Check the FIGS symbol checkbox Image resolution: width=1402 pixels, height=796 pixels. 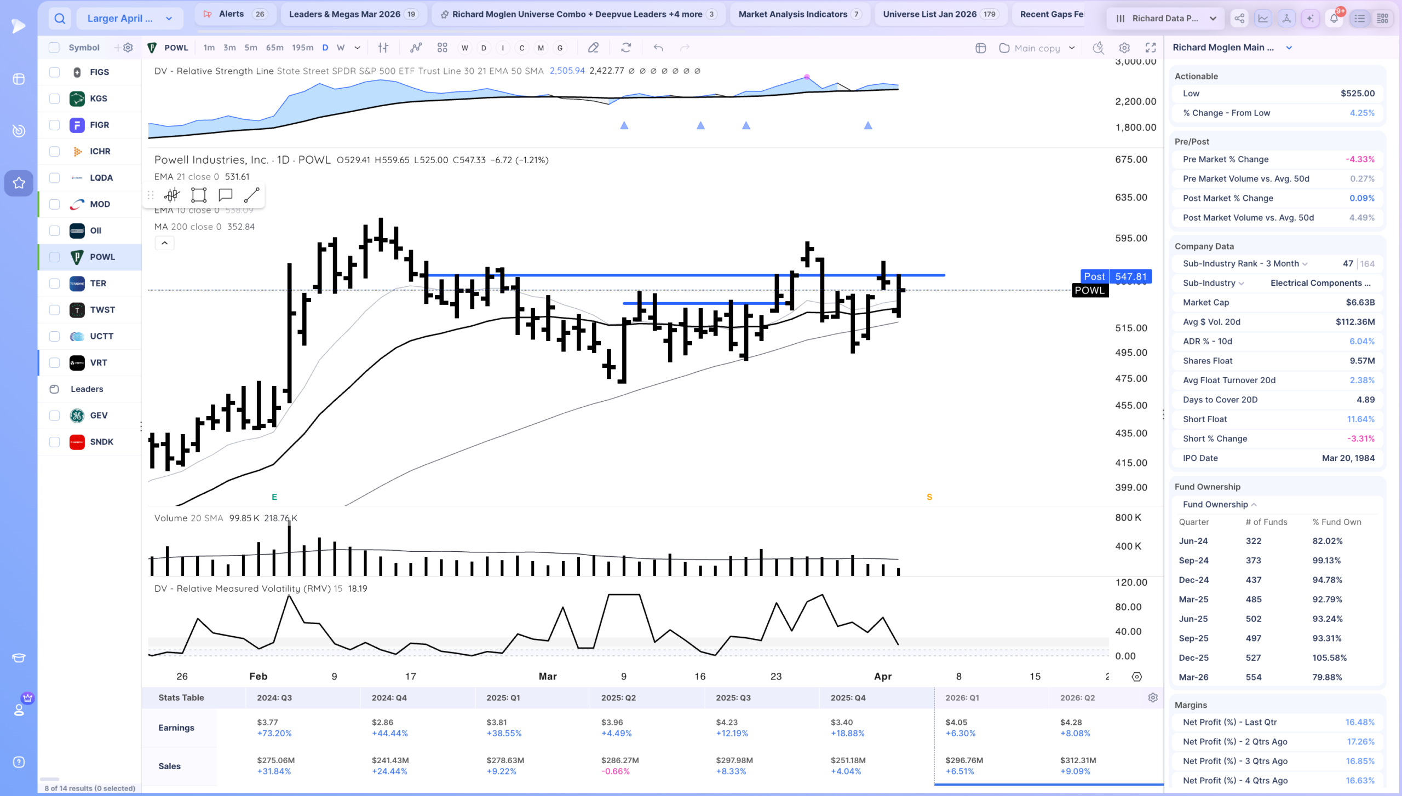coord(54,72)
